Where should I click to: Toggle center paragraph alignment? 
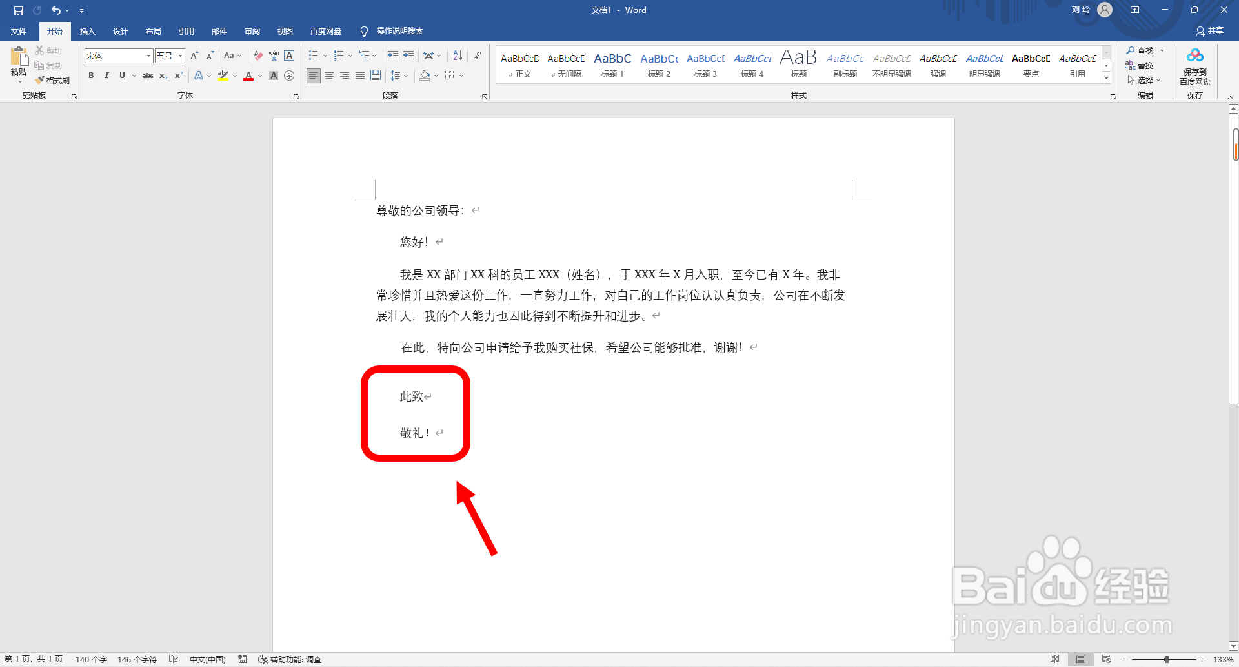[329, 76]
